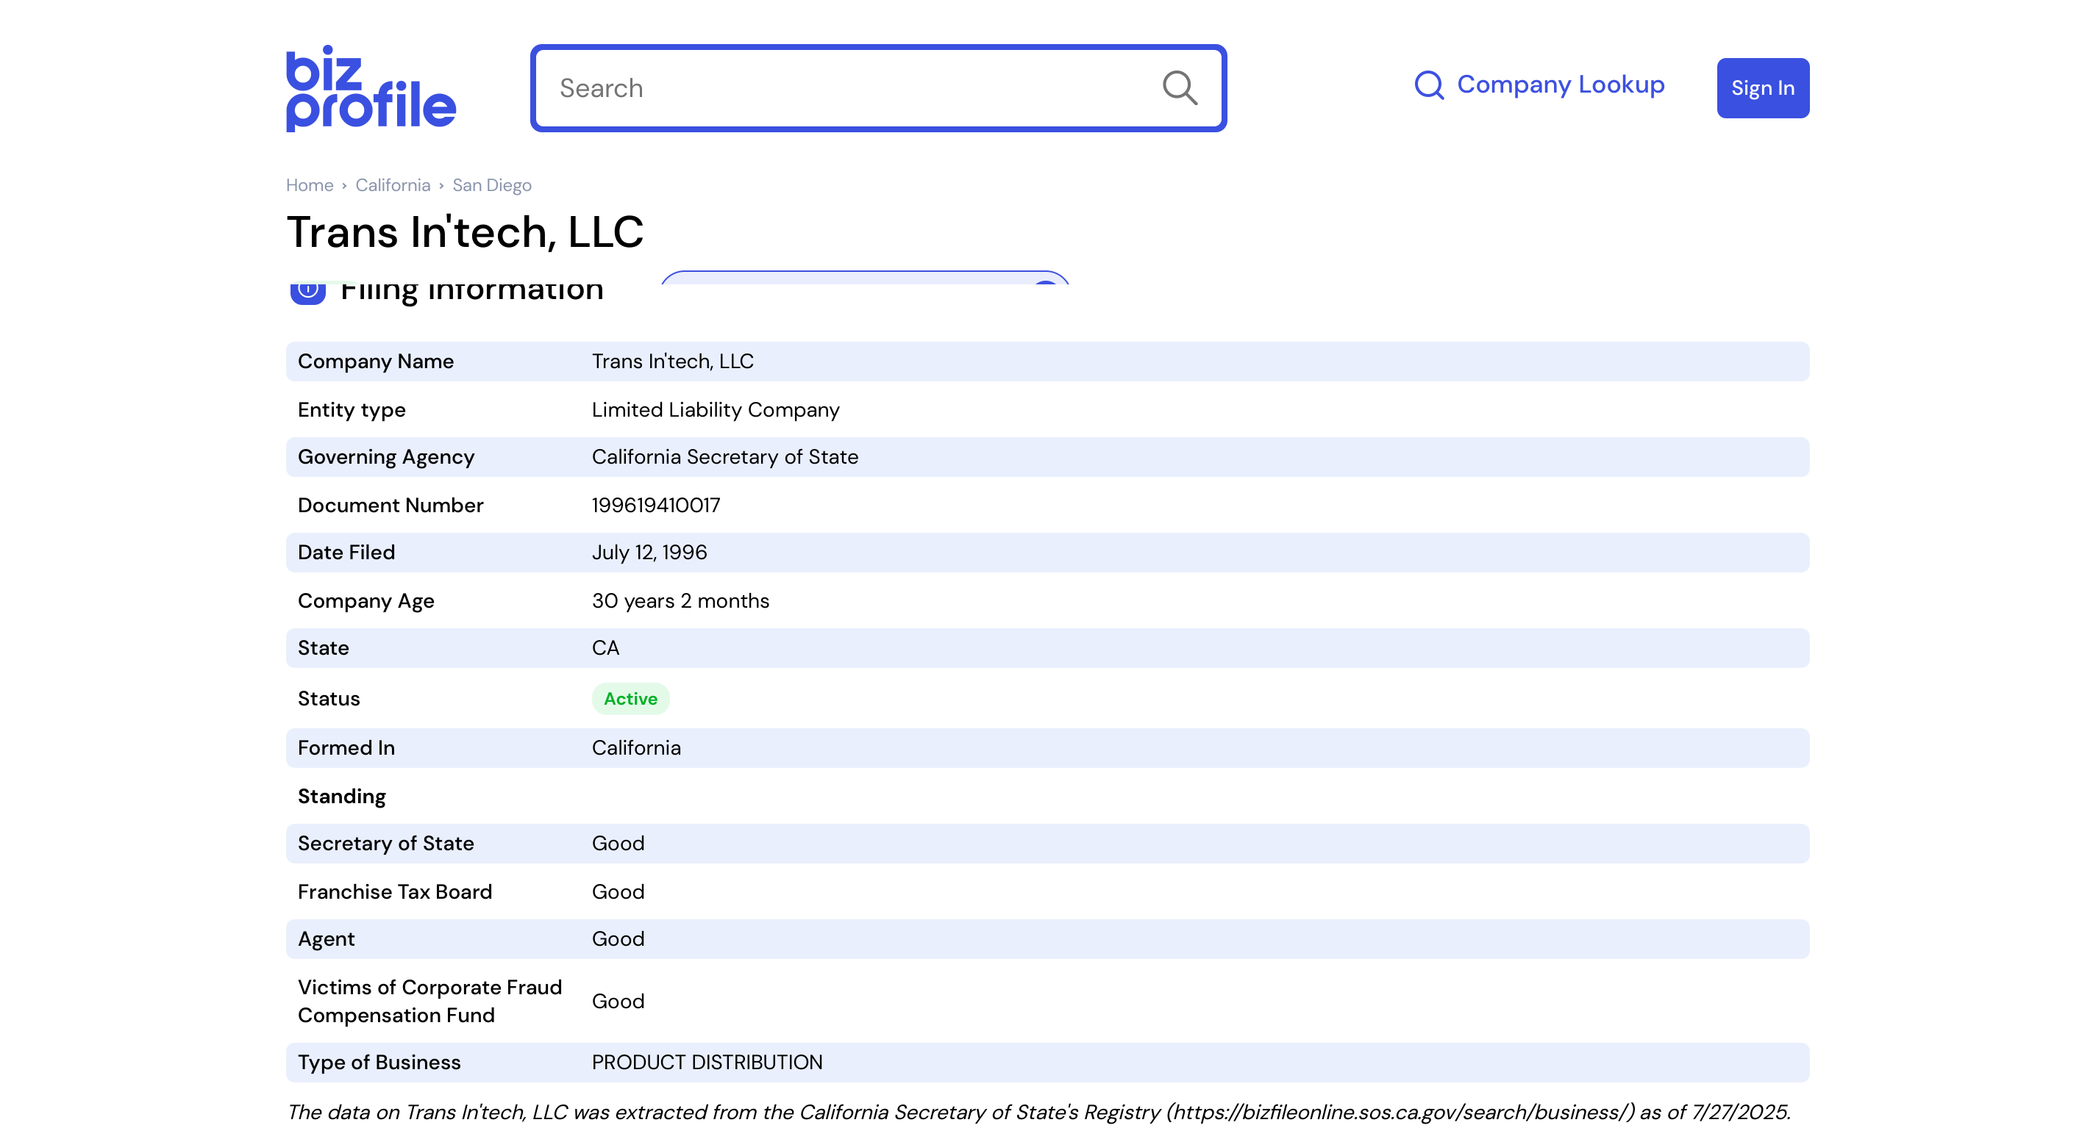Click the Sign In button

pyautogui.click(x=1762, y=87)
